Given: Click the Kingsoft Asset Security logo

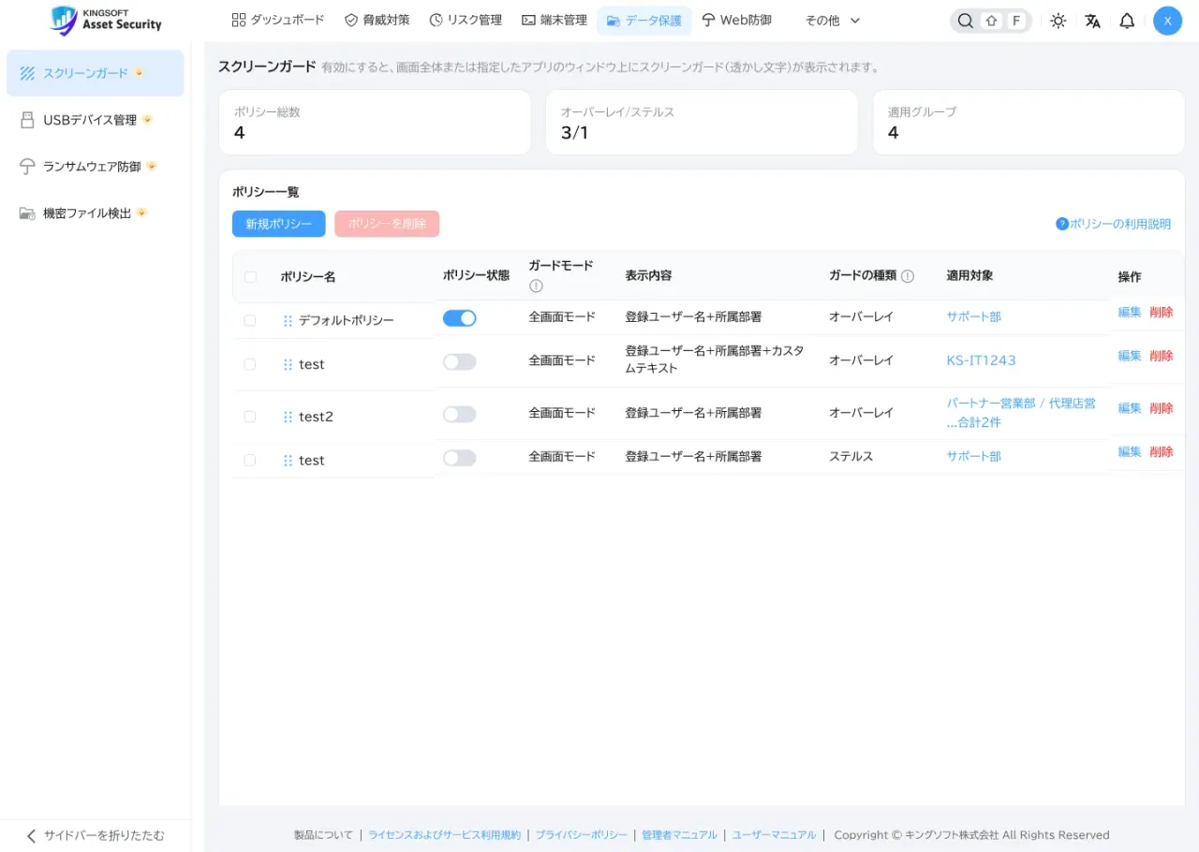Looking at the screenshot, I should 106,21.
